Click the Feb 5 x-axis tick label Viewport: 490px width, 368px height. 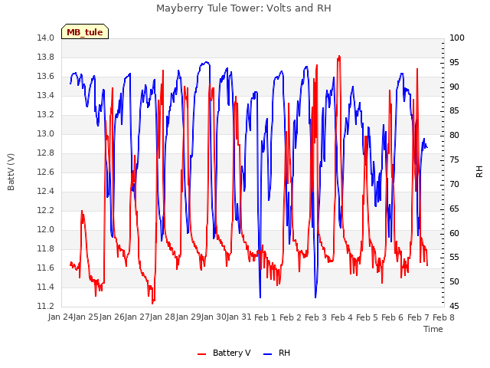[x=367, y=317]
